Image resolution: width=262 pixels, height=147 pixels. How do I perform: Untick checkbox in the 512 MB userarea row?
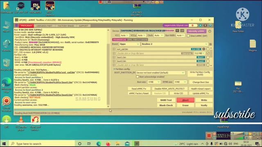tap(208, 53)
